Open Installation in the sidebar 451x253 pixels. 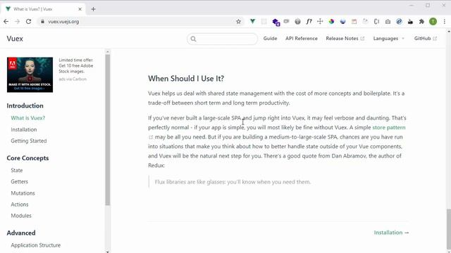24,129
